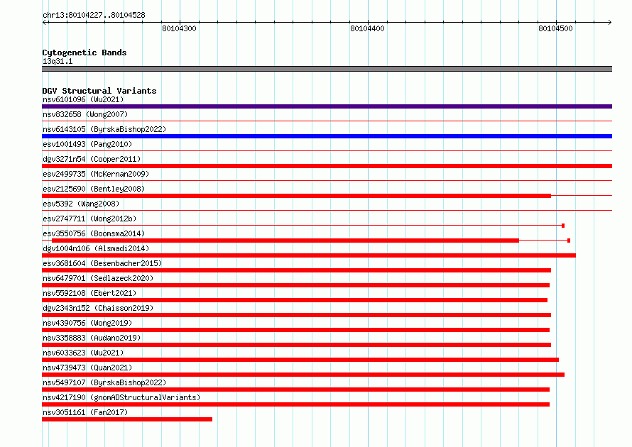The height and width of the screenshot is (447, 632).
Task: Click the esv3681604 (Besenbacher2015) label
Action: click(x=102, y=263)
